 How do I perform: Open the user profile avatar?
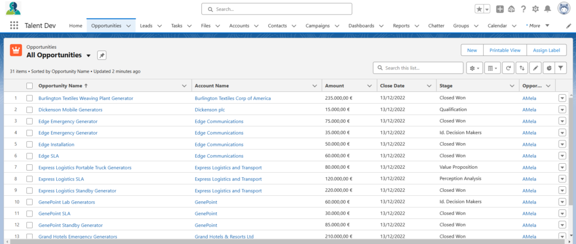tap(564, 9)
